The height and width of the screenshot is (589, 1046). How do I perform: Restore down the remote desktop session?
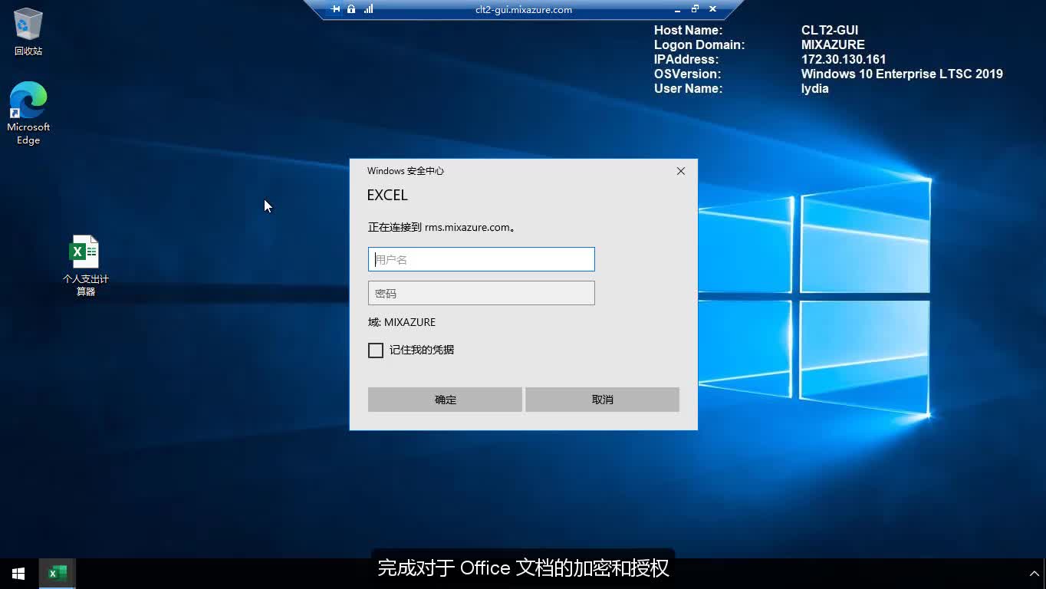coord(695,9)
